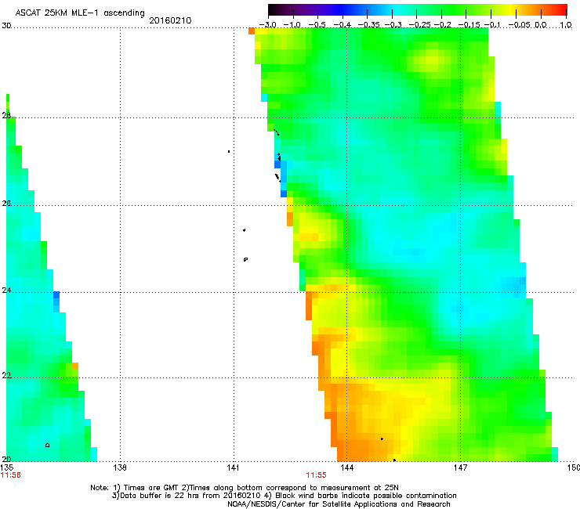The height and width of the screenshot is (509, 580).
Task: Click the "-0.05" color scale label
Action: pyautogui.click(x=520, y=25)
